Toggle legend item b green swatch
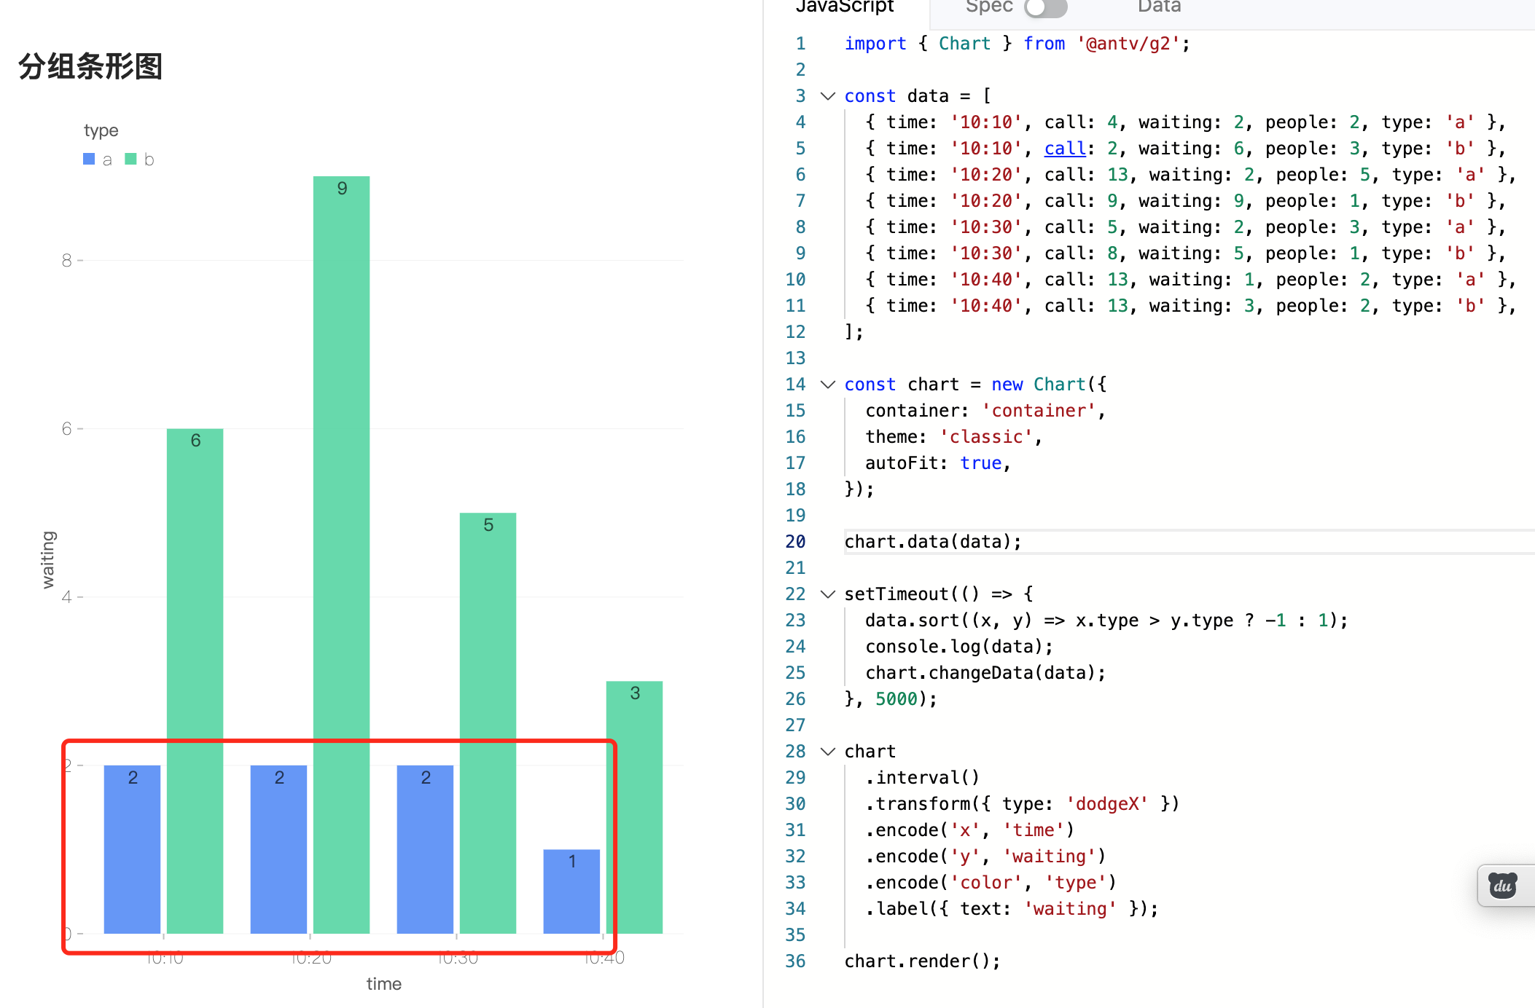1535x1008 pixels. (x=131, y=159)
